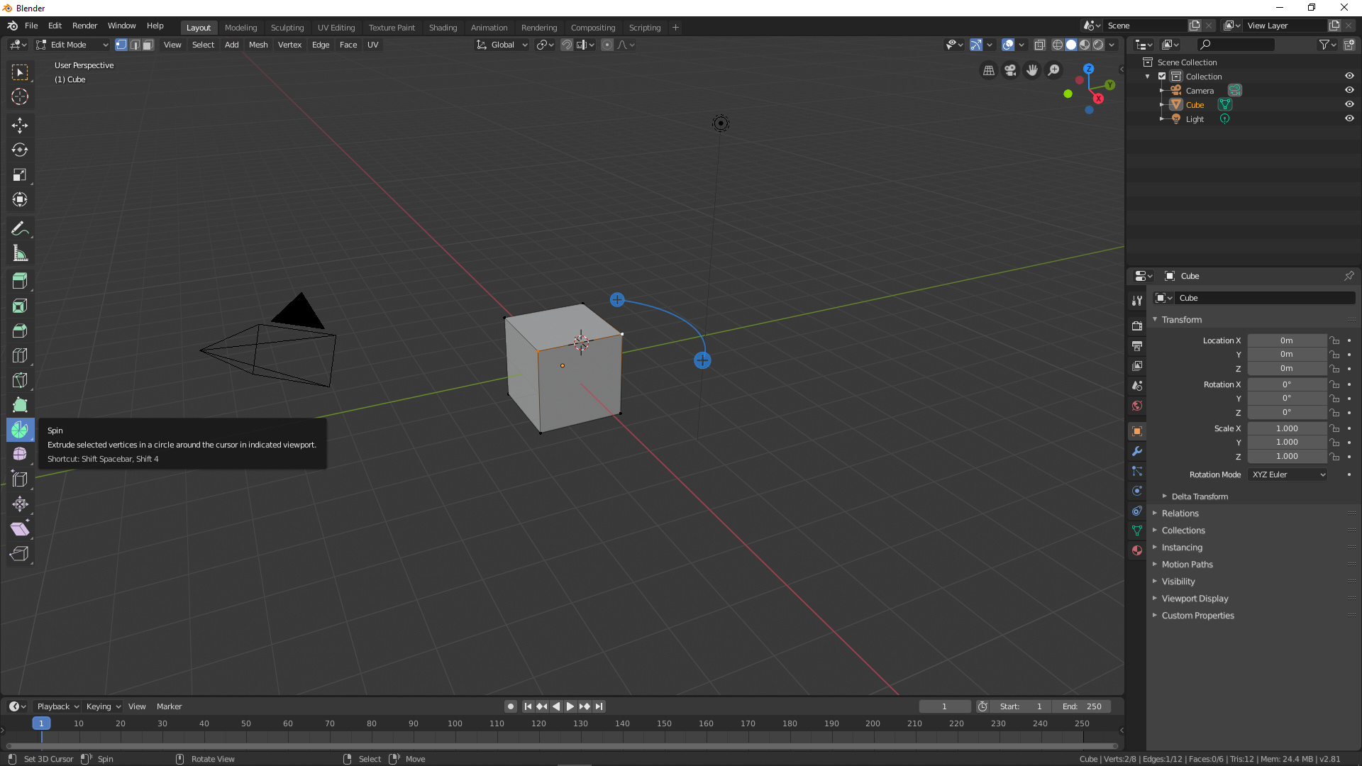Open the Modifier properties wrench tab
Image resolution: width=1362 pixels, height=766 pixels.
click(1137, 451)
